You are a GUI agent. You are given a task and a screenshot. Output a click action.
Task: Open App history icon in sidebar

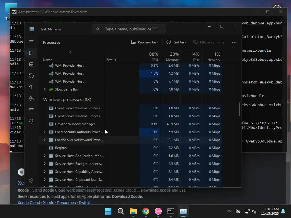pyautogui.click(x=31, y=76)
